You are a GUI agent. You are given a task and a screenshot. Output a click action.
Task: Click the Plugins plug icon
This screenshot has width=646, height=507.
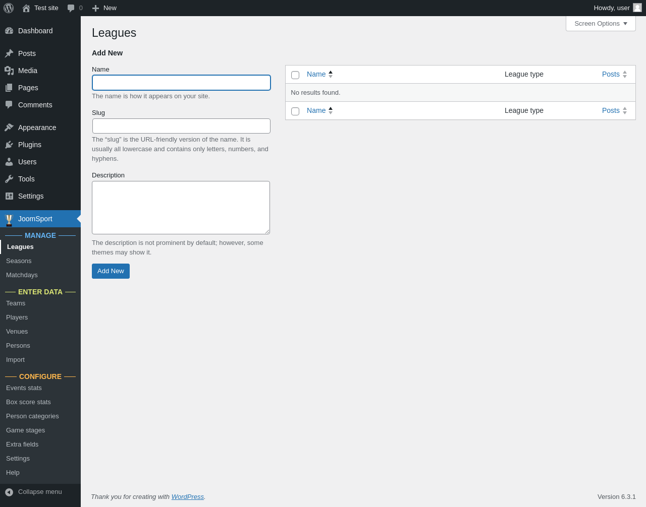pos(9,145)
